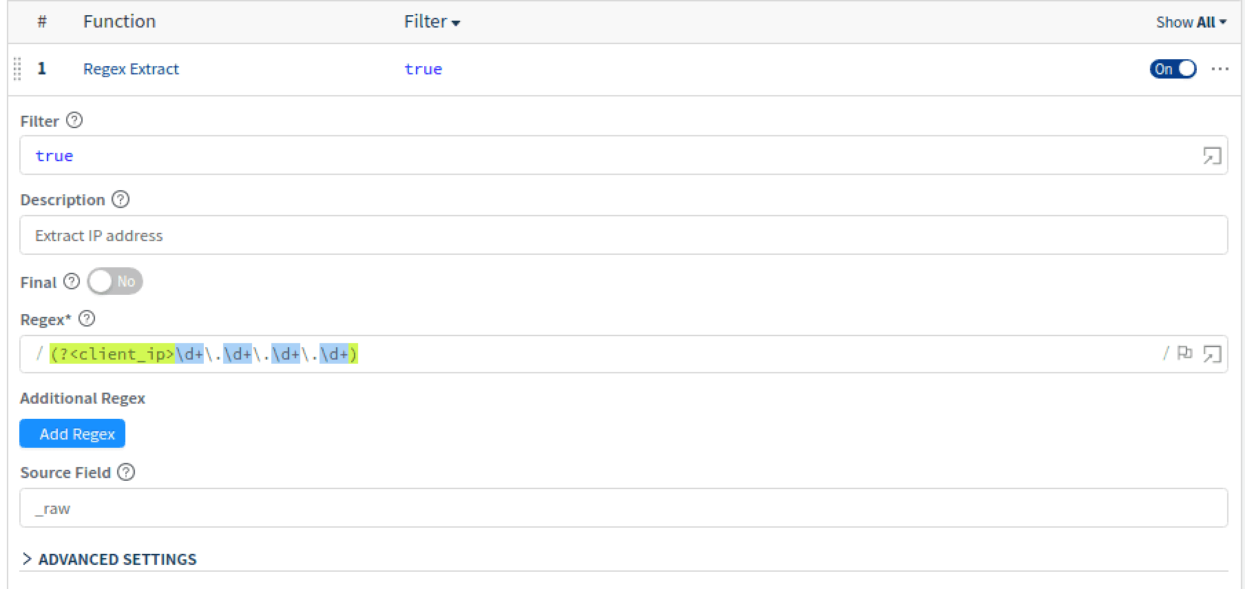Open the Show All dropdown
Viewport: 1245px width, 589px height.
[x=1191, y=21]
